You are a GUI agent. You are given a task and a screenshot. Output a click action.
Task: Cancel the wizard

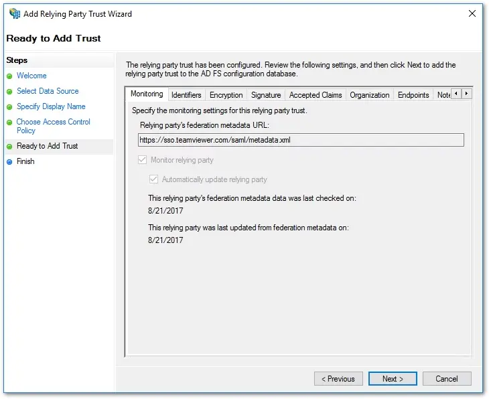coord(447,379)
